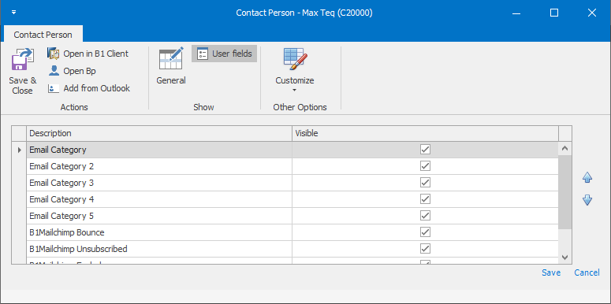The image size is (611, 304).
Task: Select the B1Mailchimp Bounce row
Action: click(292, 232)
